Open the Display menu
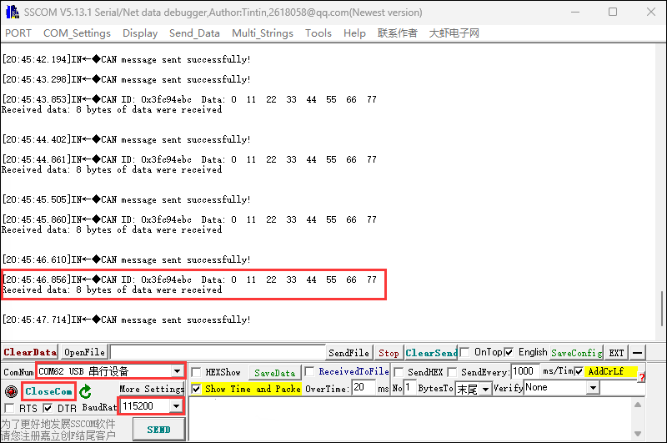667x443 pixels. coord(140,33)
